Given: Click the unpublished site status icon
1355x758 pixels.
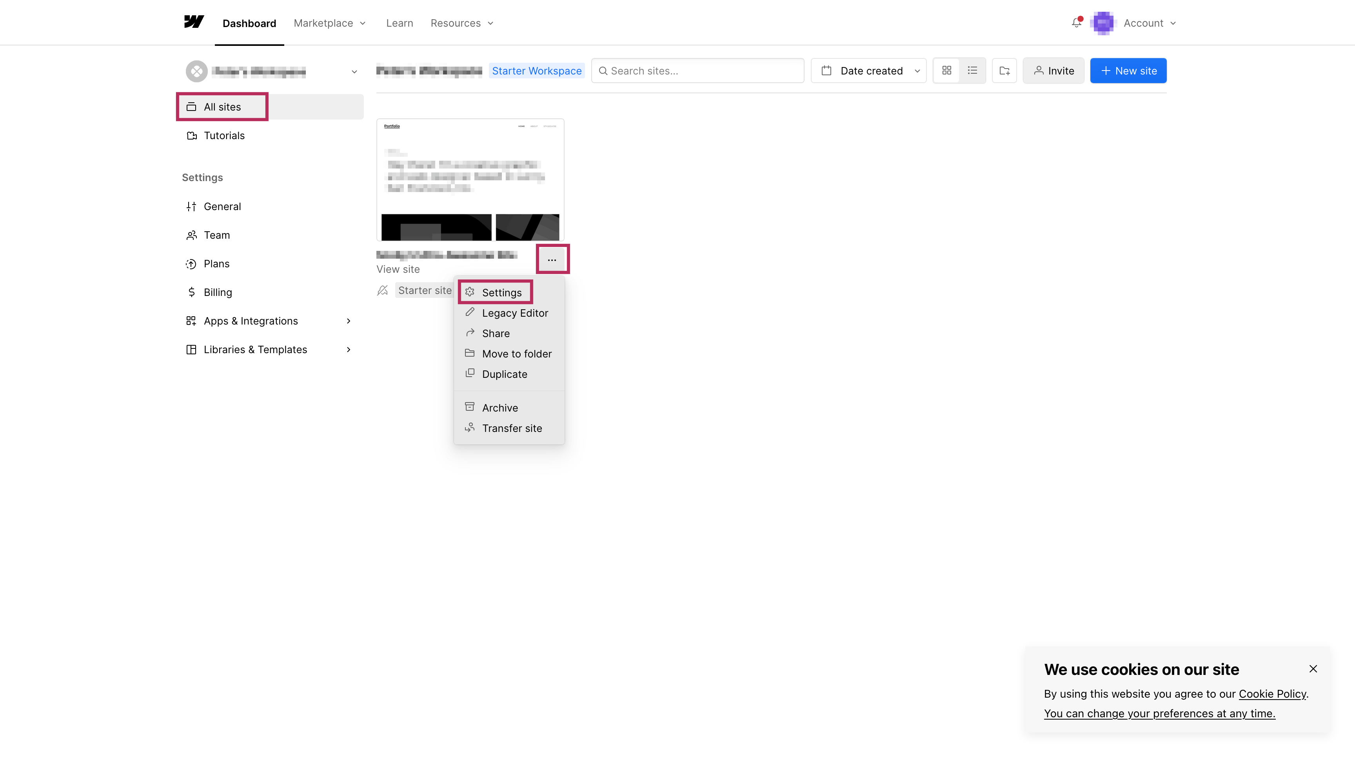Looking at the screenshot, I should 383,290.
